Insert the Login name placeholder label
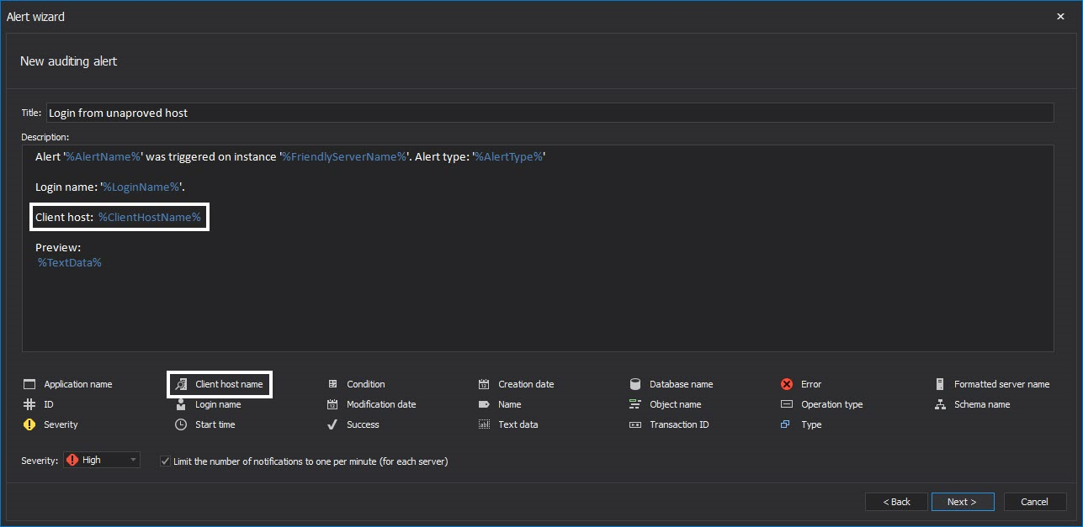1083x527 pixels. (x=218, y=404)
